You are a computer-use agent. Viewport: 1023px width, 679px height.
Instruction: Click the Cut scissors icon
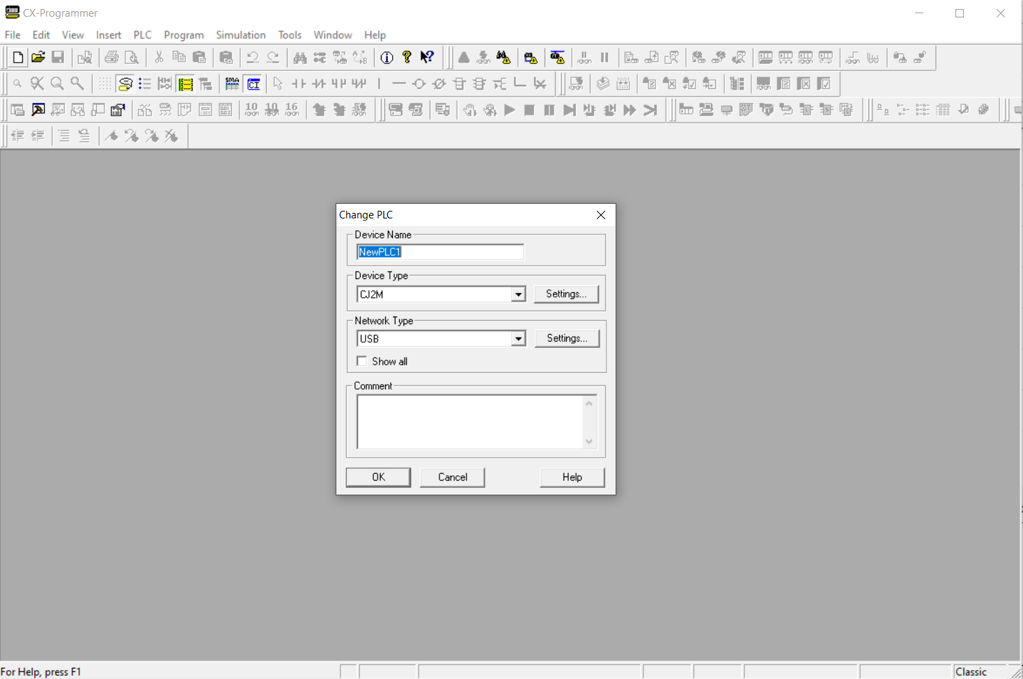[x=159, y=58]
